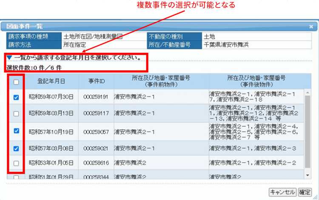This screenshot has height=200, width=319.
Task: Click the date cell 昭和59年03月13日
Action: pyautogui.click(x=51, y=113)
